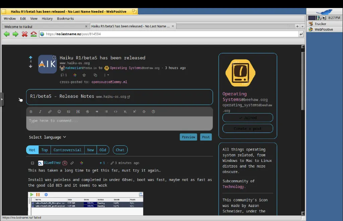343x221 pixels.
Task: Open the browser home page icon
Action: [x=33, y=34]
